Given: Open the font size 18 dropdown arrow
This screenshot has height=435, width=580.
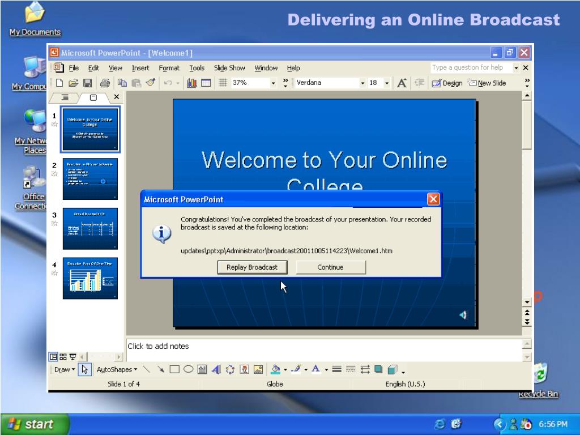Looking at the screenshot, I should tap(386, 83).
